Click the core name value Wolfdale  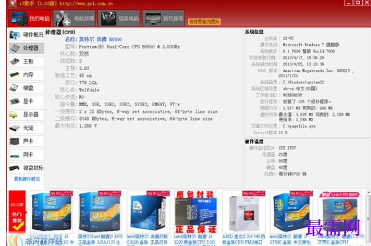[89, 90]
